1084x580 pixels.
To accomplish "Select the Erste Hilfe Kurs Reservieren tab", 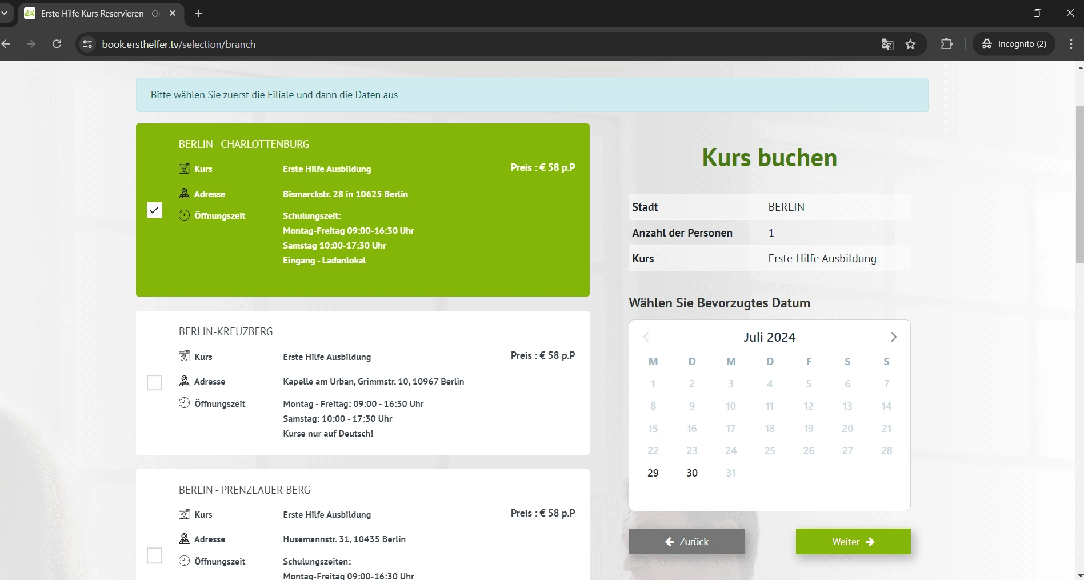I will point(101,13).
